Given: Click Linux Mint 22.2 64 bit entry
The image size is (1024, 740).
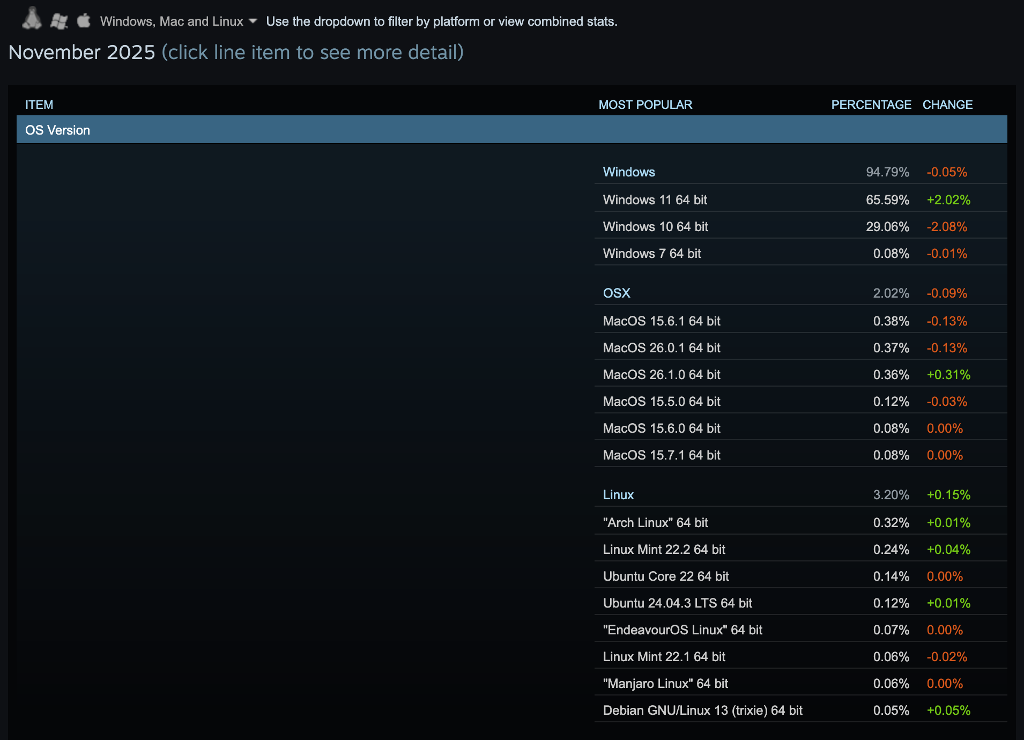Looking at the screenshot, I should pyautogui.click(x=801, y=550).
